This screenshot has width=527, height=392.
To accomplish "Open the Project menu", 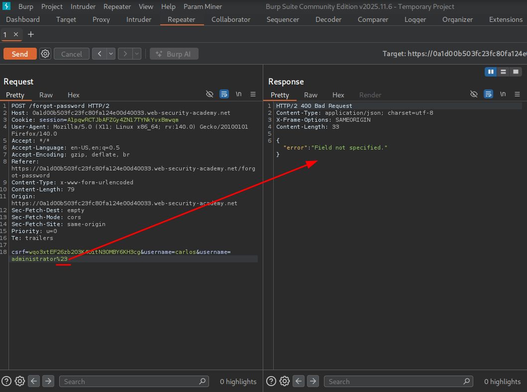I will (52, 6).
